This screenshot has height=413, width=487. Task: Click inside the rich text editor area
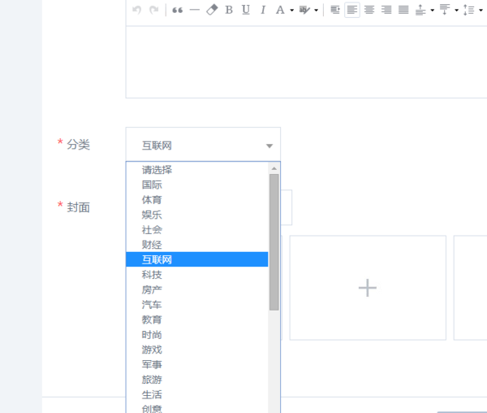(306, 63)
